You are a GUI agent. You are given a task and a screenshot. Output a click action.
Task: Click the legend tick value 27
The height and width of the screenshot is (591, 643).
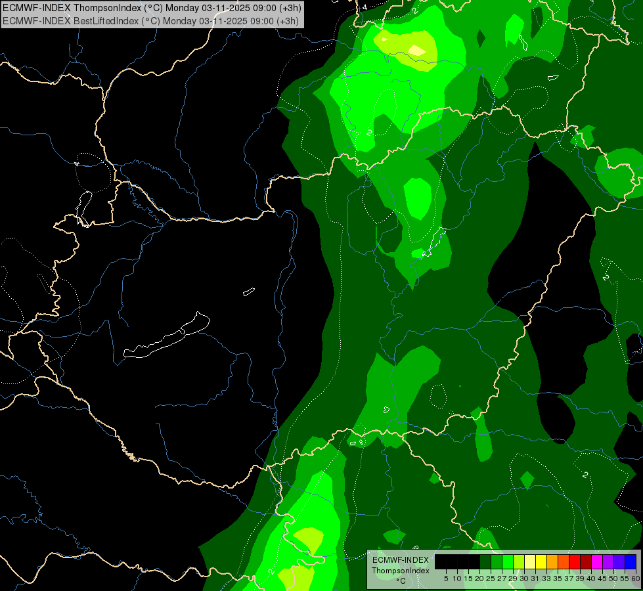click(x=502, y=579)
